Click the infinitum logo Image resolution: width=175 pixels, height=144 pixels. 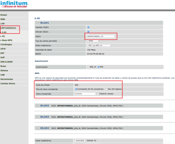point(14,4)
